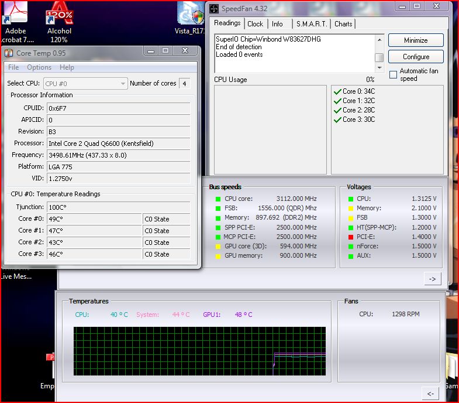The image size is (459, 403).
Task: Switch to the Readings tab in SpeedFan
Action: (227, 23)
